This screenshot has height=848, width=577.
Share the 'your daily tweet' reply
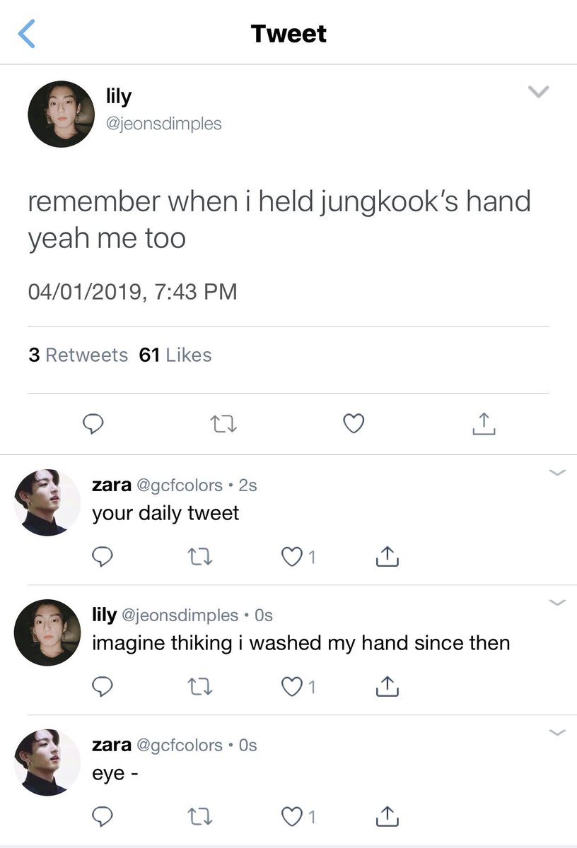pos(387,557)
